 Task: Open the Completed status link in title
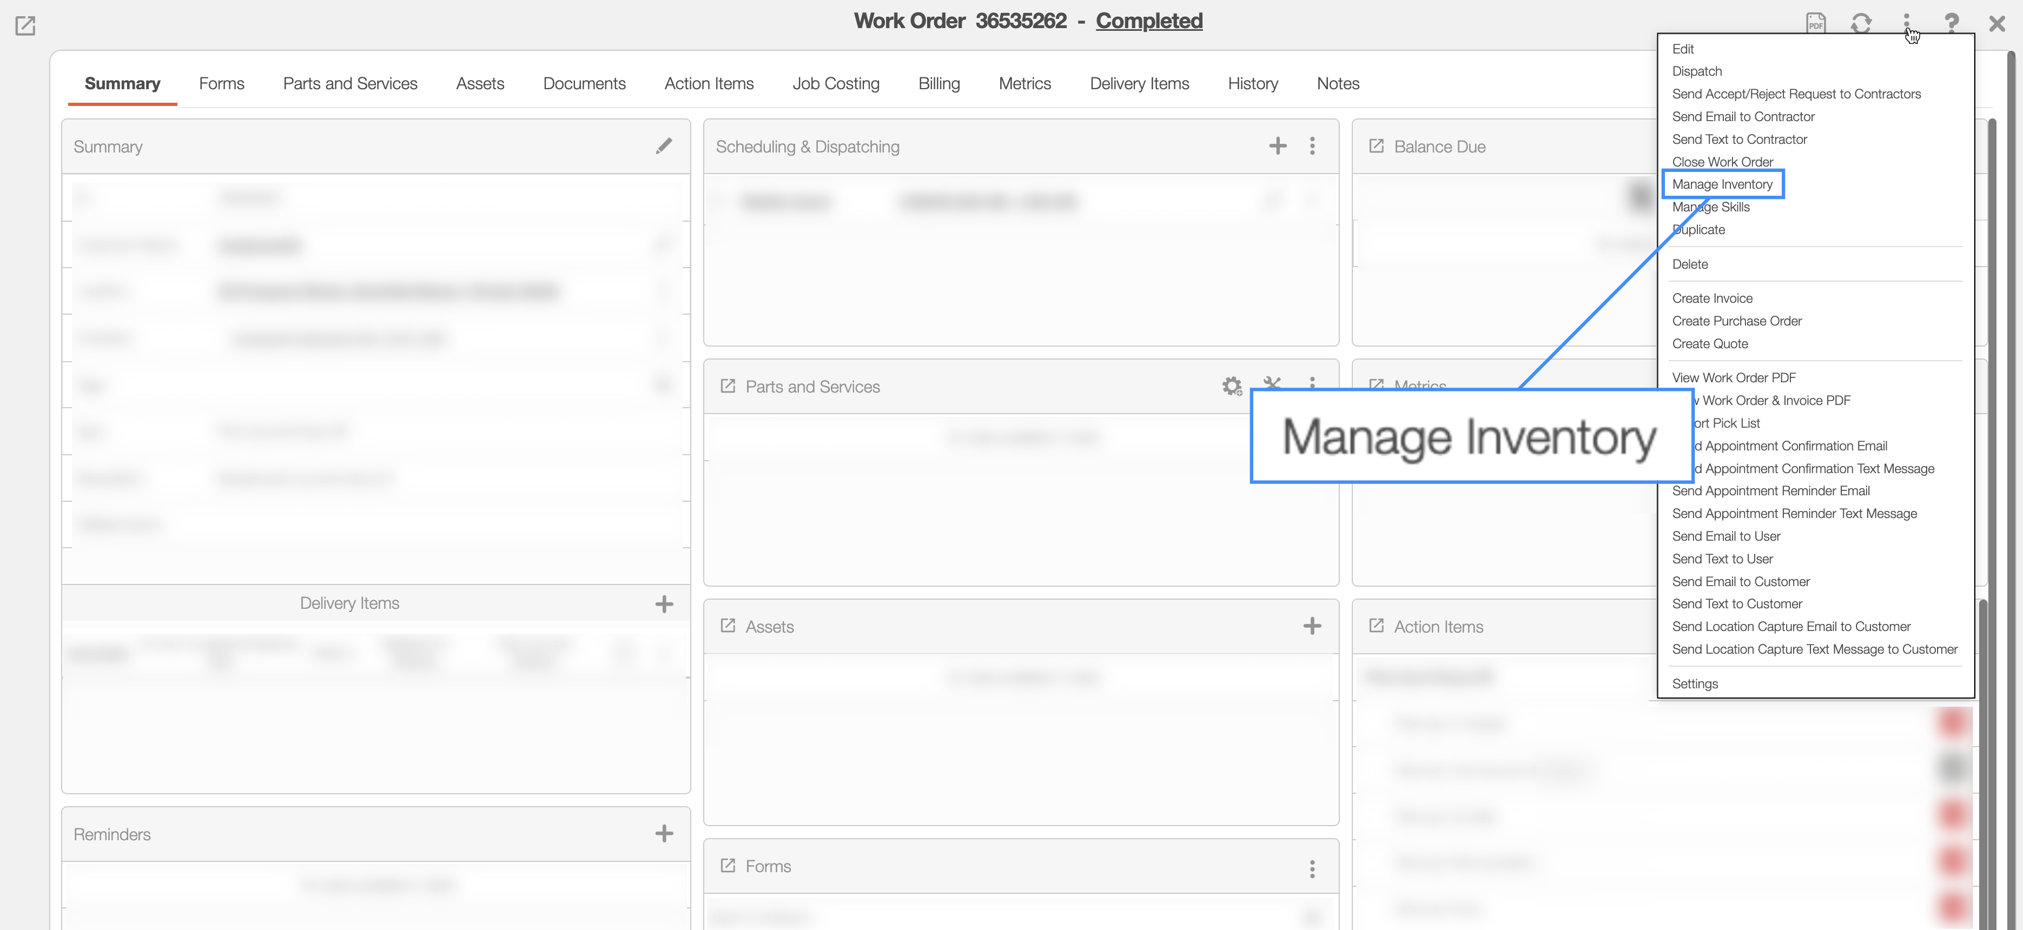click(1149, 21)
